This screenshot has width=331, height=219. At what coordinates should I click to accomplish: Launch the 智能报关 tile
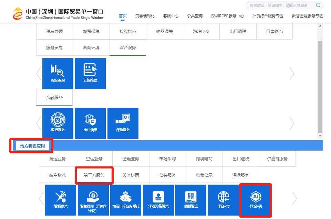point(61,200)
